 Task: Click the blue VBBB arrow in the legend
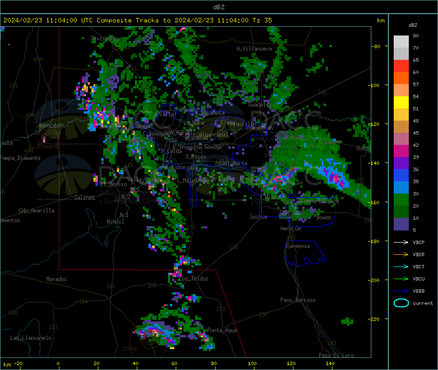coord(401,291)
